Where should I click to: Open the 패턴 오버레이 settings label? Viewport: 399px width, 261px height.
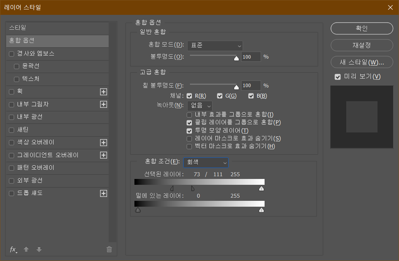[36, 168]
